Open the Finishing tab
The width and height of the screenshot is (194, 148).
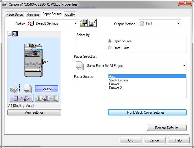click(x=33, y=15)
